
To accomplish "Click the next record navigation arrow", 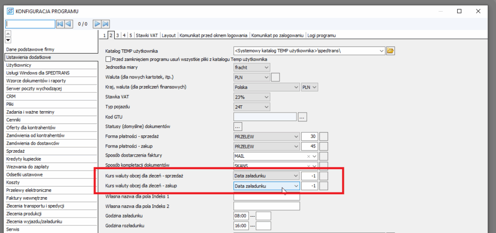I will pyautogui.click(x=97, y=24).
